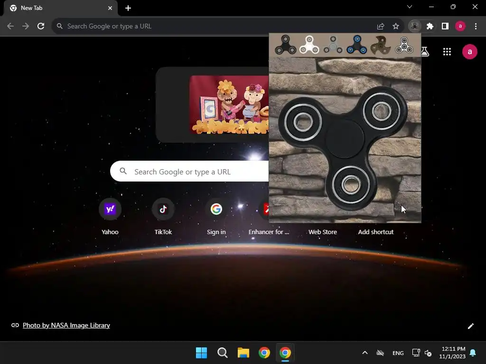Viewport: 486px width, 364px height.
Task: Open the Enhancer for ... shortcut label
Action: point(269,232)
